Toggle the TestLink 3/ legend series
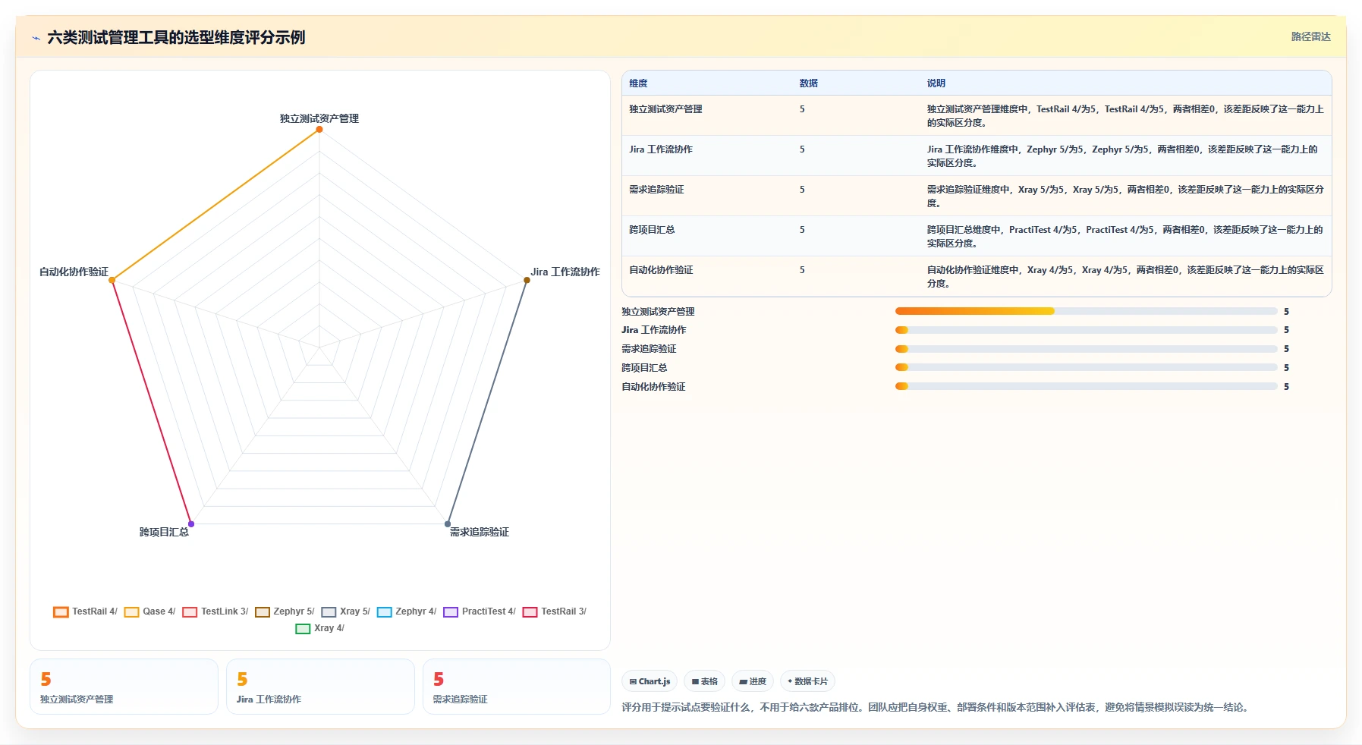The width and height of the screenshot is (1362, 745). [215, 611]
